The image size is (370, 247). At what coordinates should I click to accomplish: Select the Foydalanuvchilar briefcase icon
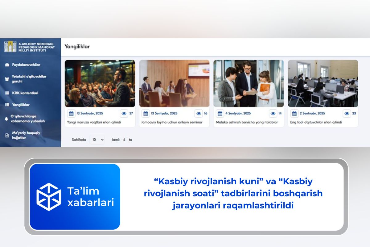[7, 65]
